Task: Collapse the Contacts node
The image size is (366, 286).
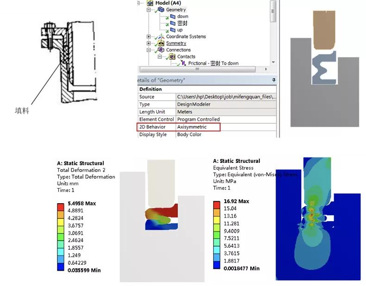Action: (x=160, y=56)
